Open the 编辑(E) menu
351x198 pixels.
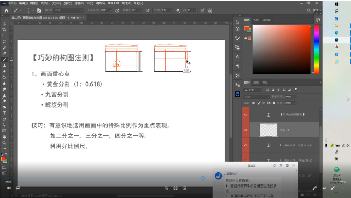tap(24, 3)
